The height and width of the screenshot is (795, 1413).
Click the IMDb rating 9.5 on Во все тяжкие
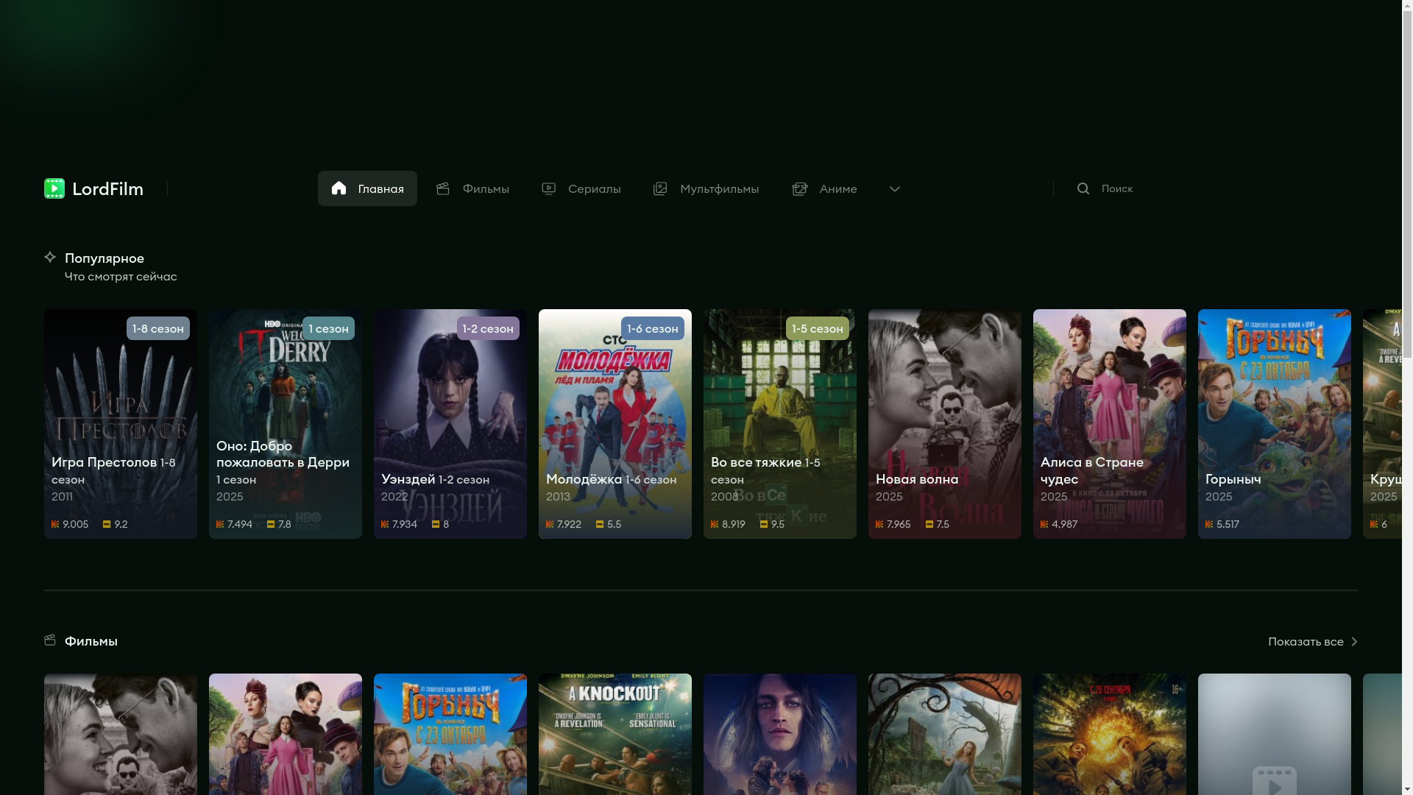click(x=773, y=524)
